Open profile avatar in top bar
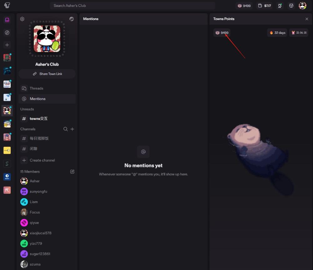The image size is (313, 270). point(302,6)
